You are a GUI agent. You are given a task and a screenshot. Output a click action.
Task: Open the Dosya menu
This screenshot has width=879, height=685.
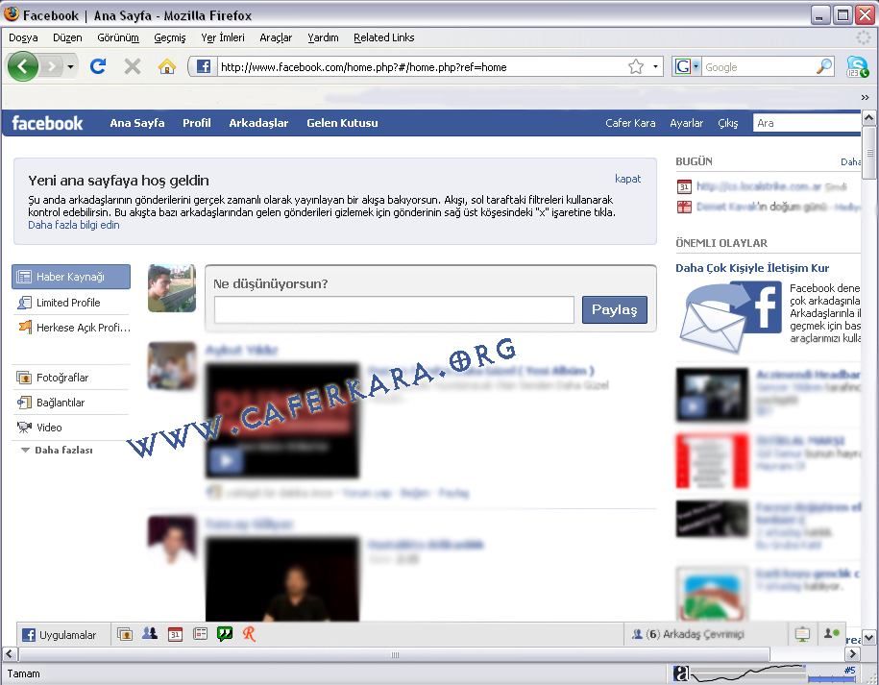pos(24,37)
